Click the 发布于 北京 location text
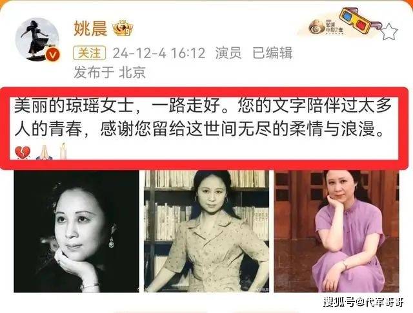 (x=110, y=72)
